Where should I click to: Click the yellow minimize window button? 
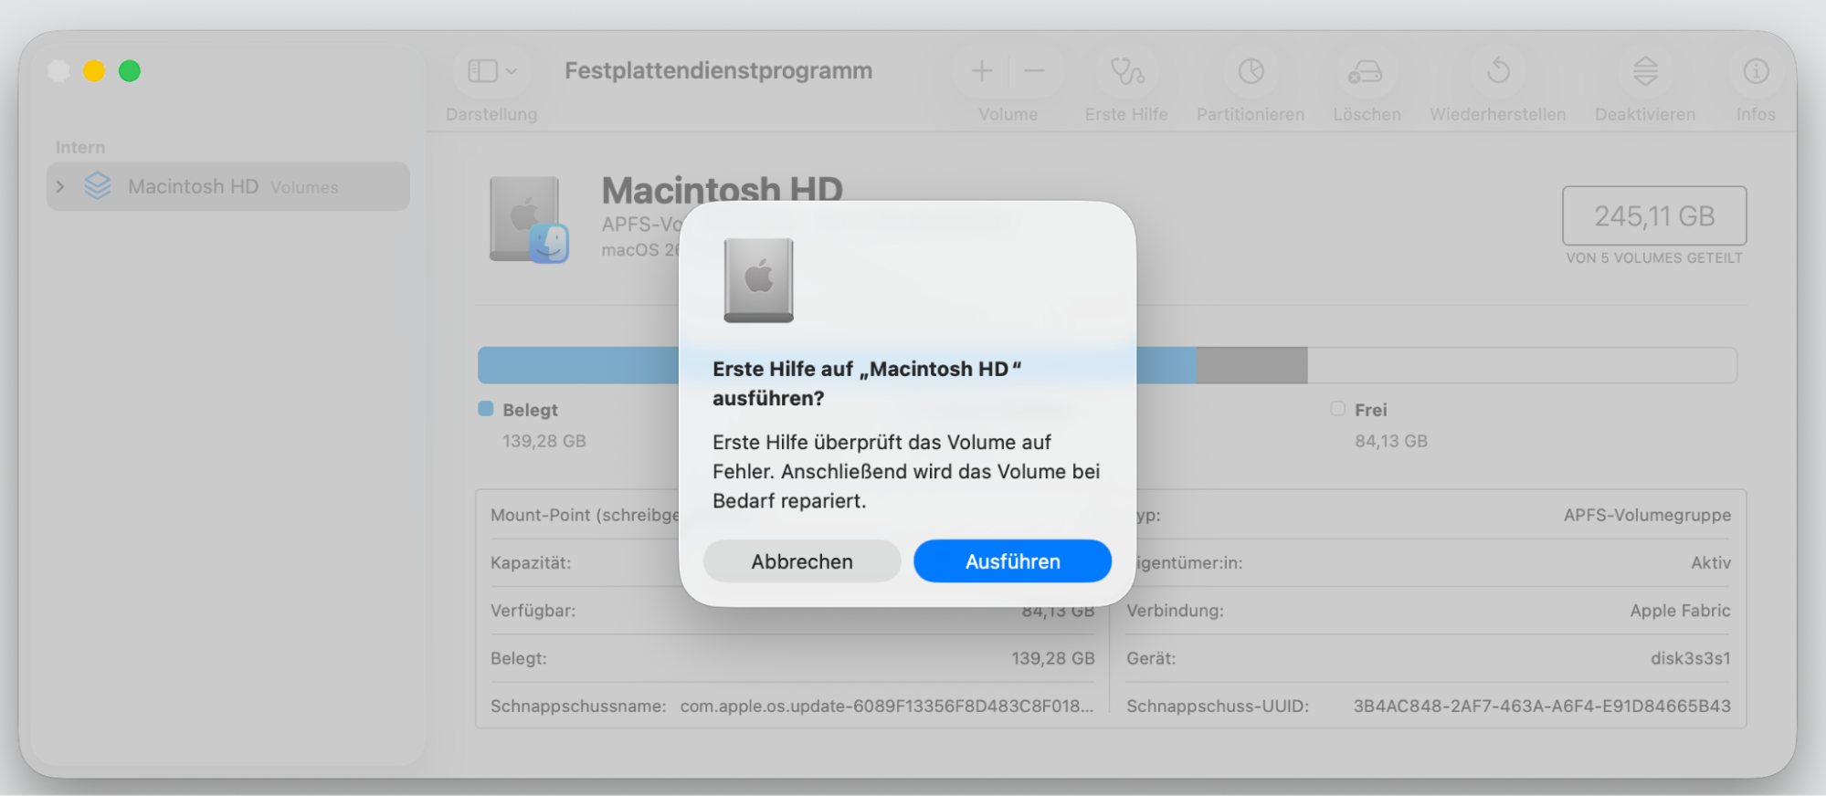[94, 71]
